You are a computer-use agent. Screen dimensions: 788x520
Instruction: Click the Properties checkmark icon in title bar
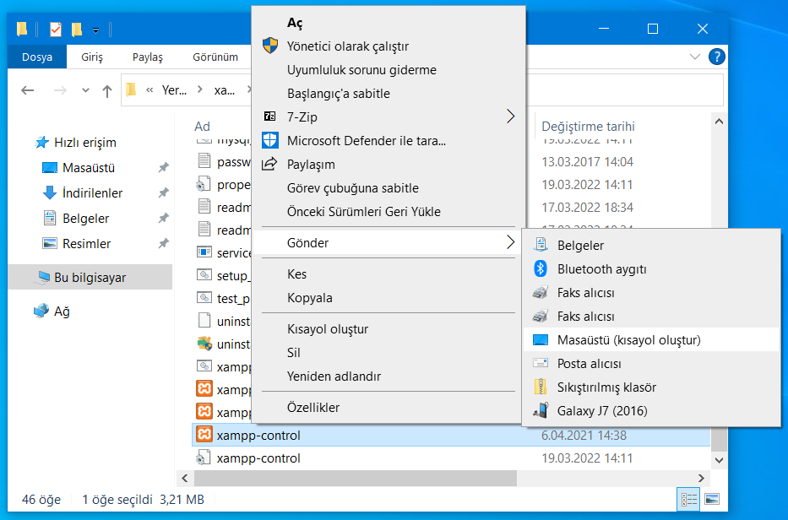(56, 30)
